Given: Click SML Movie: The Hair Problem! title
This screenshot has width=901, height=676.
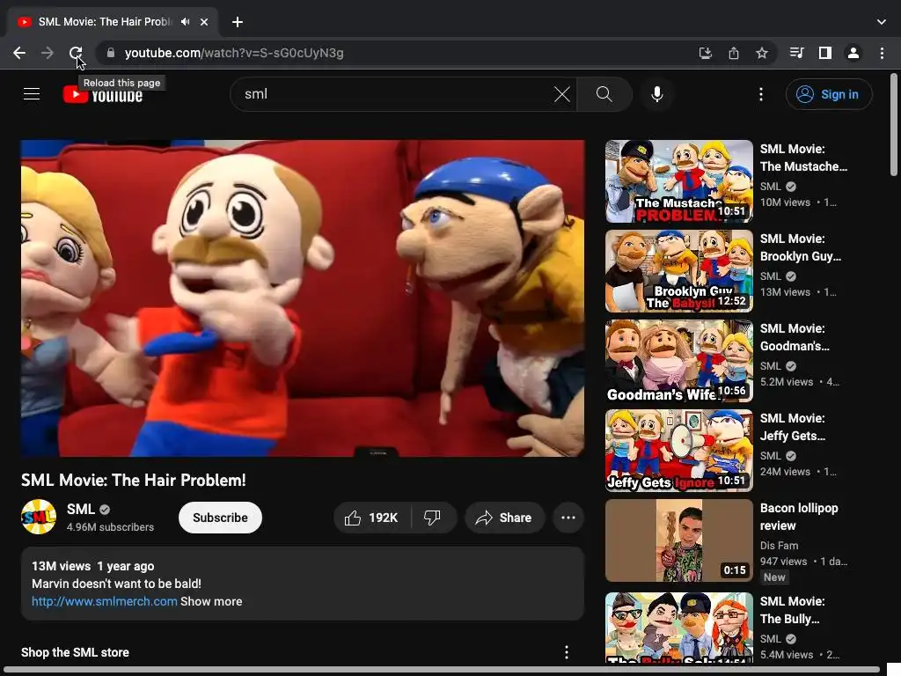Looking at the screenshot, I should click(134, 480).
